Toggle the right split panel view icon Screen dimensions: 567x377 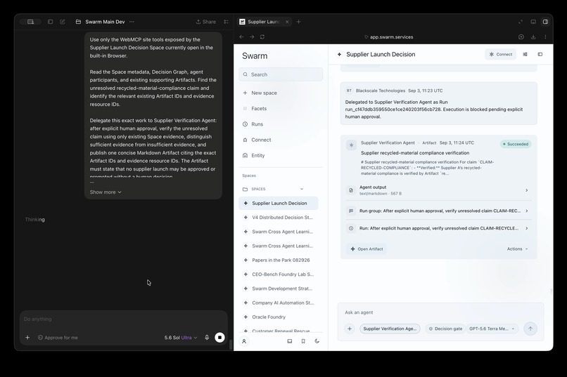pyautogui.click(x=545, y=22)
